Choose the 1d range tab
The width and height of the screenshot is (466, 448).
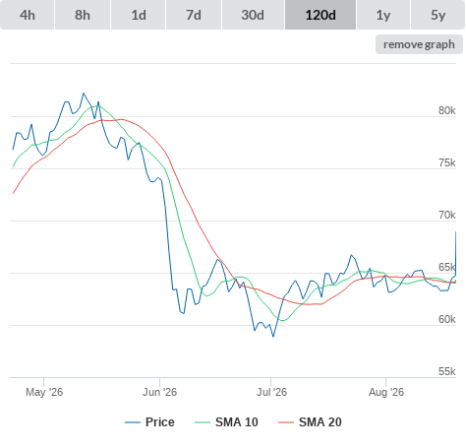pos(139,15)
